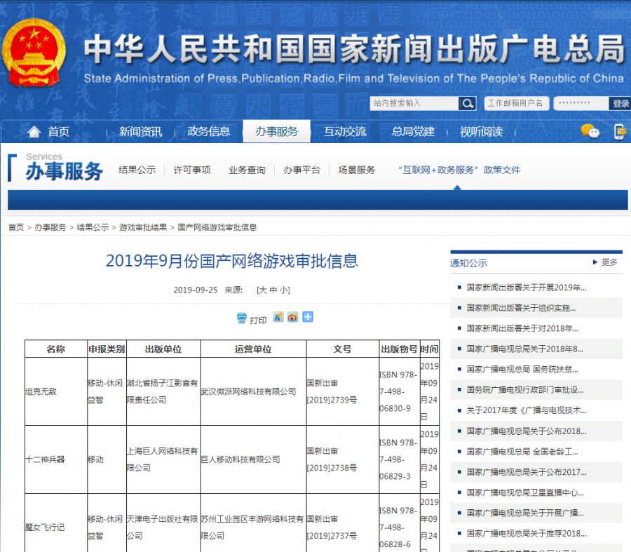Set font size to 小

coord(284,290)
